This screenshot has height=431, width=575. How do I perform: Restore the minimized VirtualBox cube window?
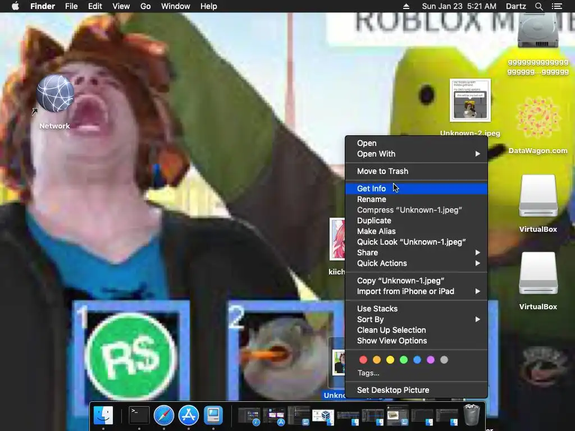323,416
